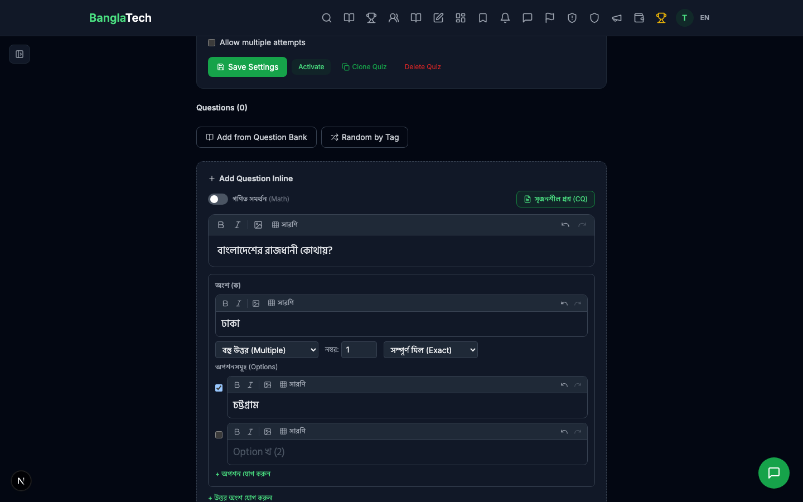Click the bookmark icon in header

point(483,18)
